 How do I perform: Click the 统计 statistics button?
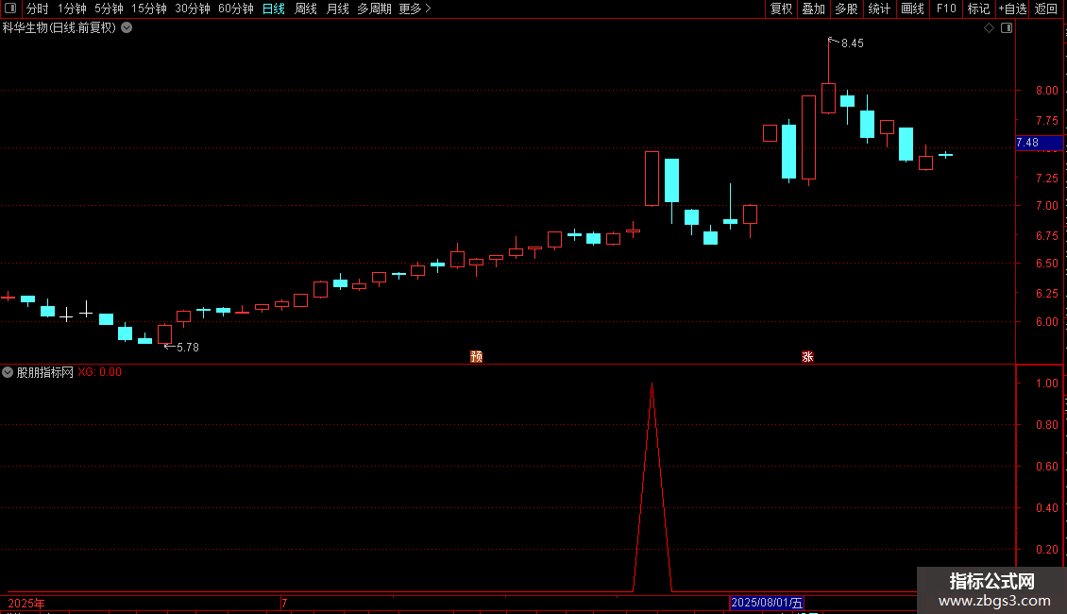click(879, 9)
